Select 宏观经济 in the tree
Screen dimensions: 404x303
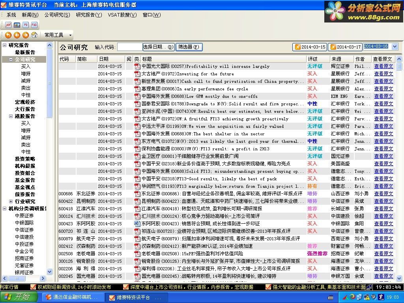[x=25, y=102]
